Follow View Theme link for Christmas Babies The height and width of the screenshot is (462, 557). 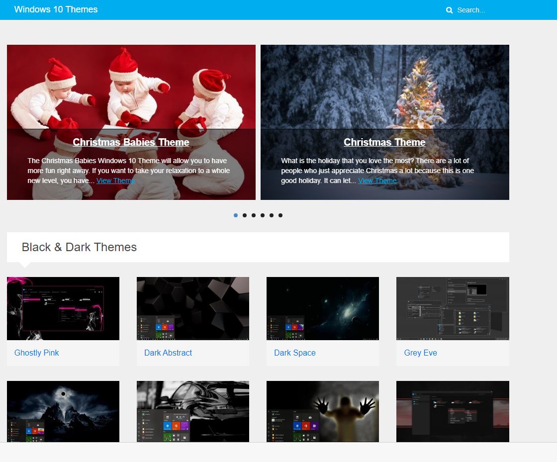(x=115, y=181)
